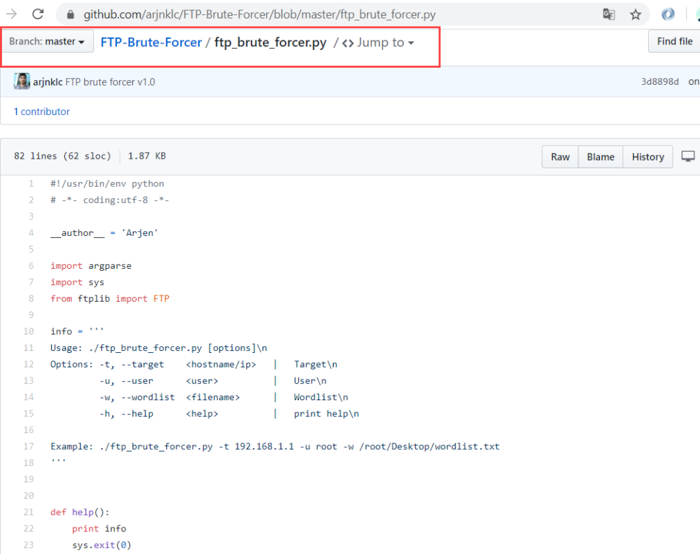Select line number 22
700x554 pixels.
tap(29, 529)
